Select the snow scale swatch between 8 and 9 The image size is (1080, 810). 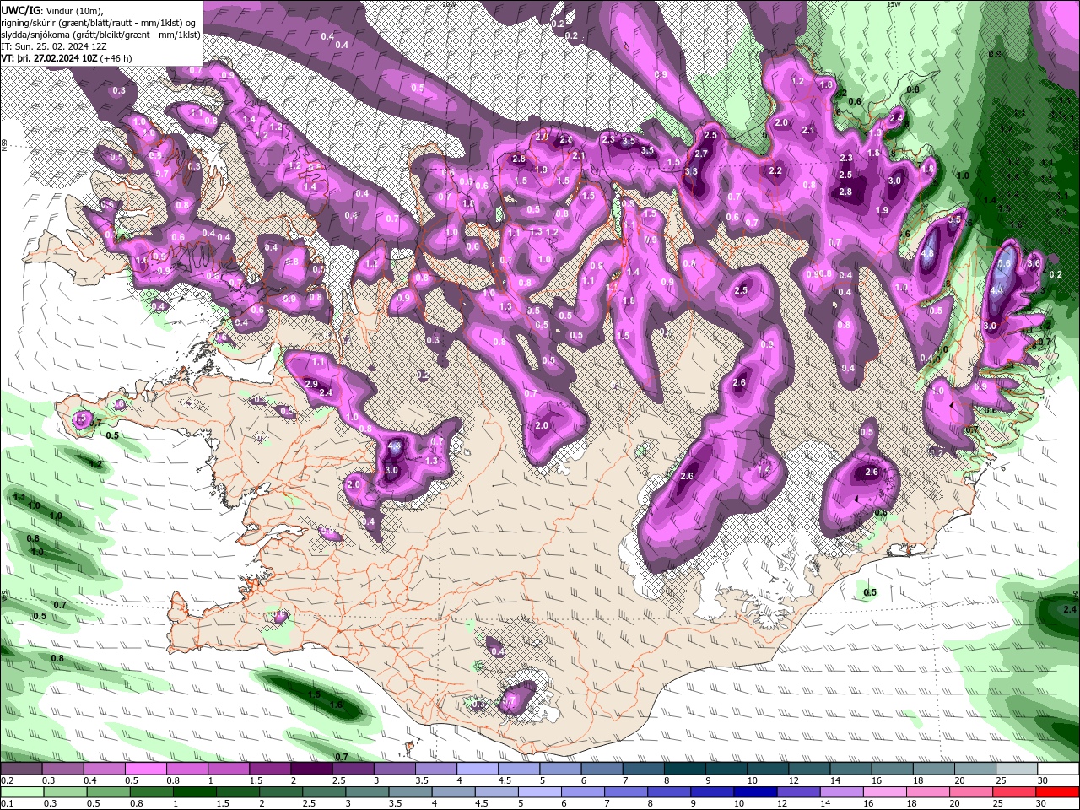click(685, 769)
